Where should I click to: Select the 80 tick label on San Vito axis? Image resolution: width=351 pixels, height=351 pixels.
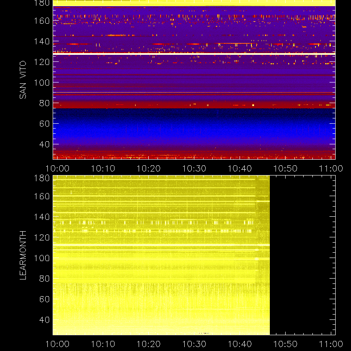pos(44,103)
